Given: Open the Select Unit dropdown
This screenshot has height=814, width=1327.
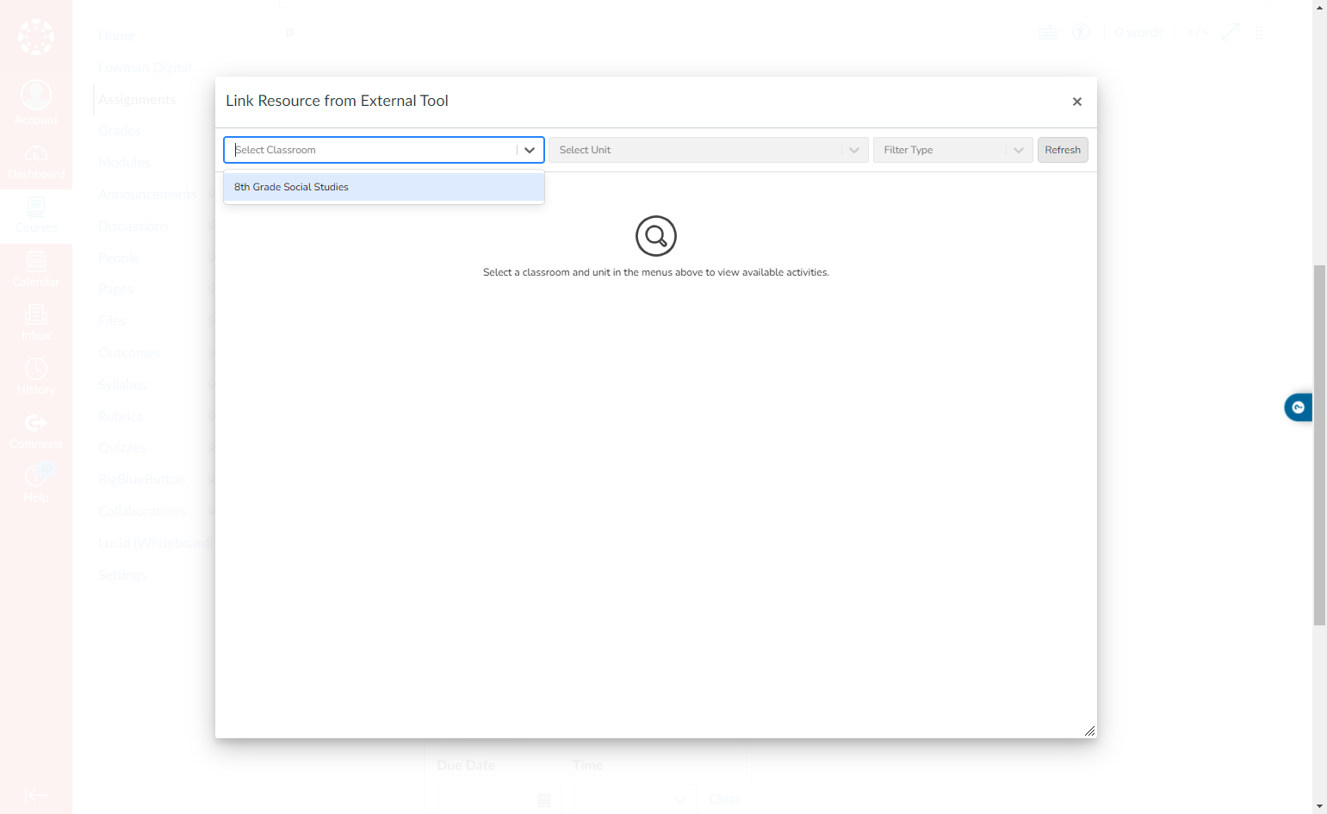Looking at the screenshot, I should click(x=708, y=150).
